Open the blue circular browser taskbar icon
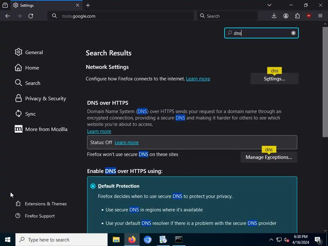The width and height of the screenshot is (328, 246). (147, 240)
